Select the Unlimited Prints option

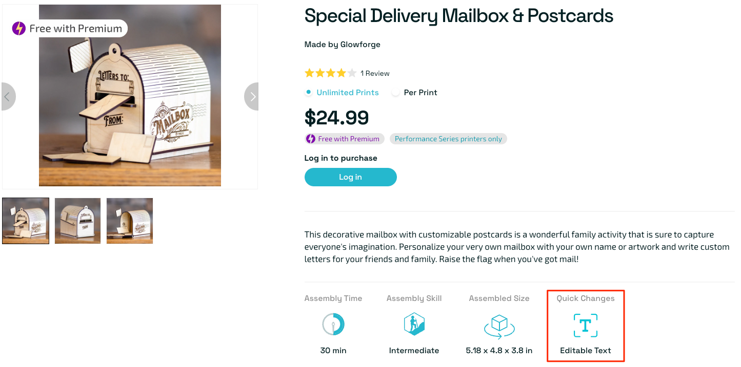[x=308, y=93]
